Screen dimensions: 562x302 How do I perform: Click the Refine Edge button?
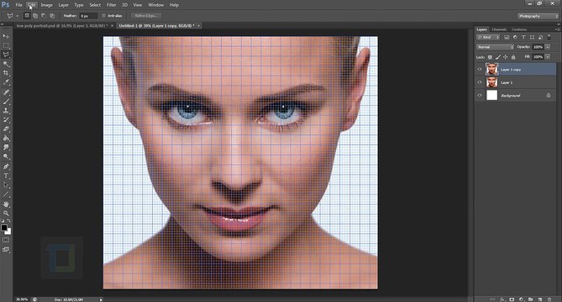click(x=146, y=16)
